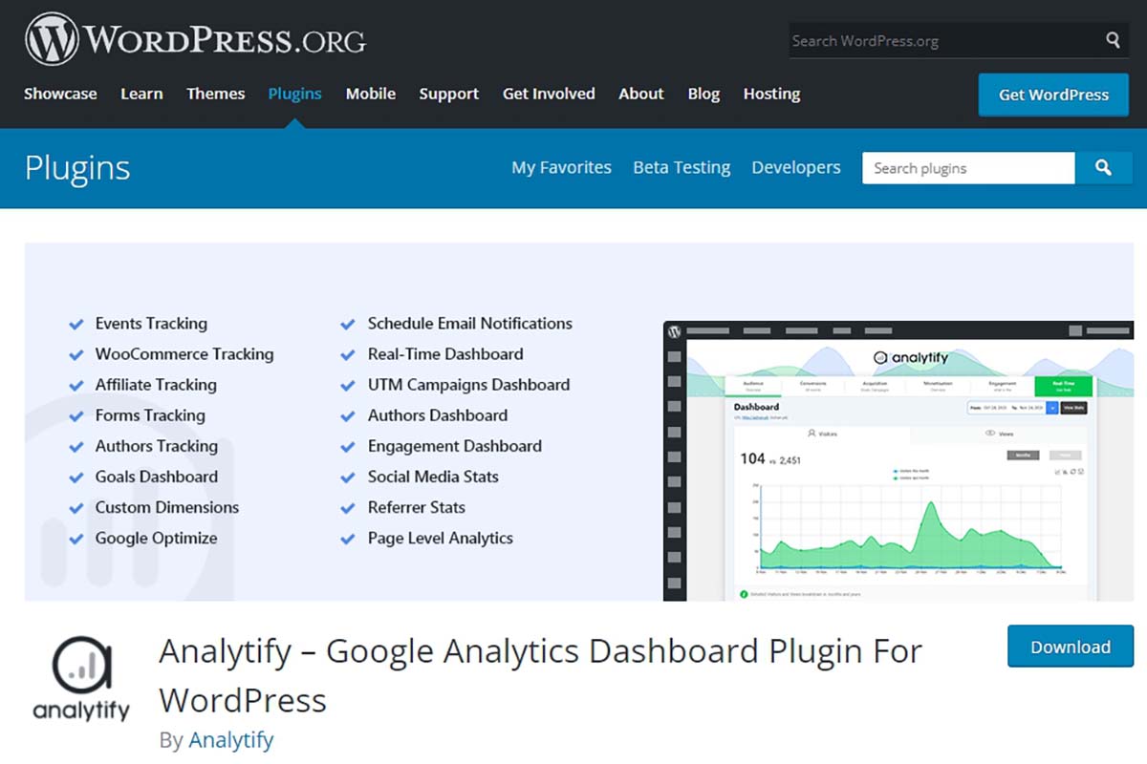Click the Analytify plugin logo icon
This screenshot has height=764, width=1147.
[x=82, y=679]
